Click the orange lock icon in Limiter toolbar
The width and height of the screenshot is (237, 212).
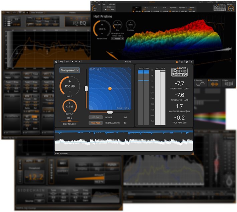(x=177, y=62)
